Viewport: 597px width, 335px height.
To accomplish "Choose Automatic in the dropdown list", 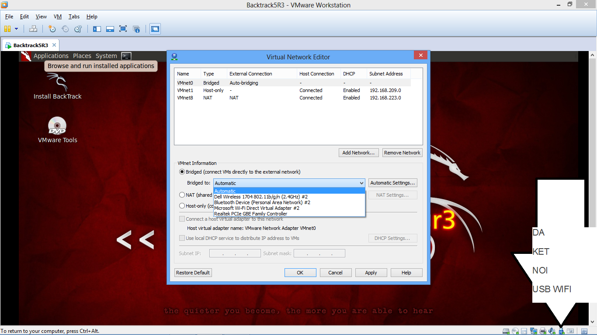I will [289, 191].
